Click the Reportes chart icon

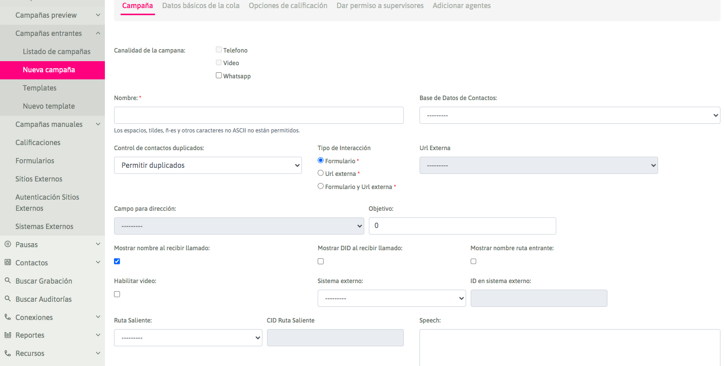[x=8, y=335]
